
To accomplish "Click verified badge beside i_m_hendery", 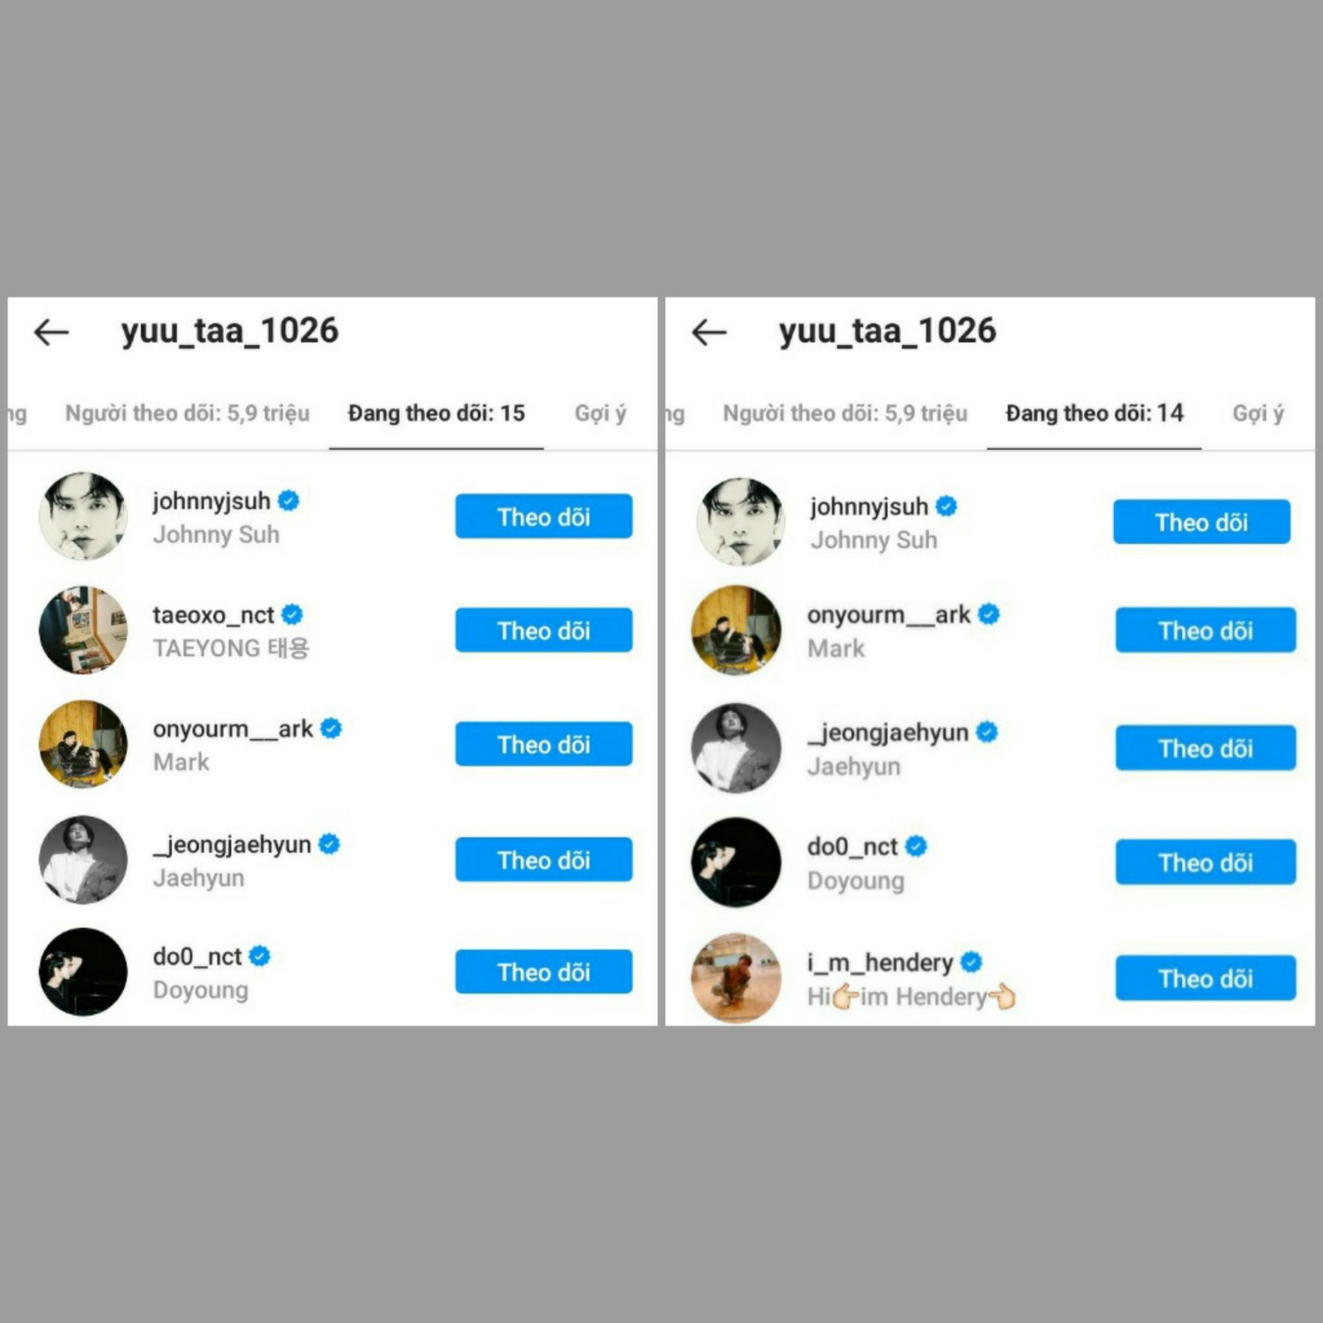I will click(971, 961).
